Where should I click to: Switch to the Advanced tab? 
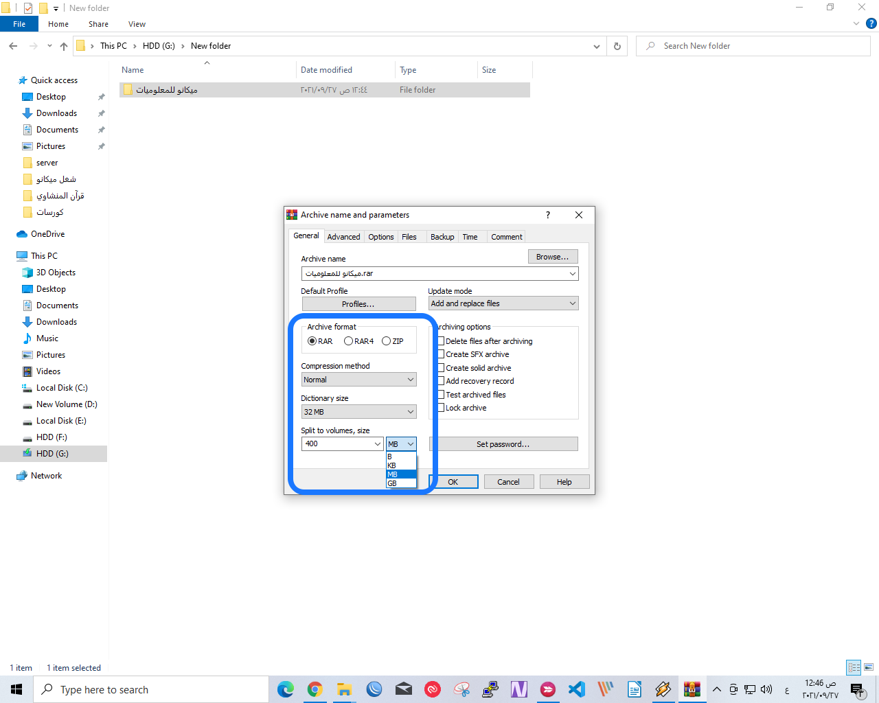click(x=343, y=237)
